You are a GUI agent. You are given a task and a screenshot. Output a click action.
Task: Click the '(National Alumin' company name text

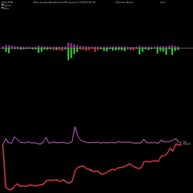click(124, 2)
